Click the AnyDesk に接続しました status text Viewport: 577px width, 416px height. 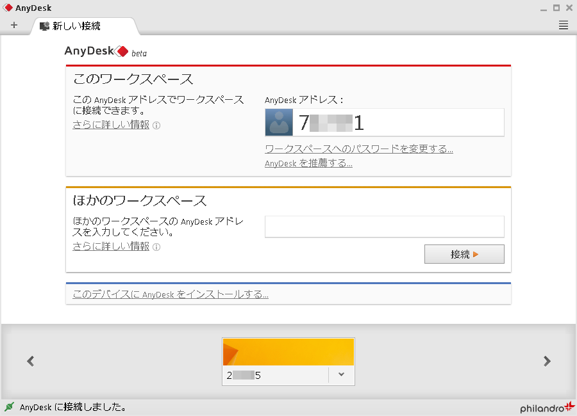pyautogui.click(x=73, y=407)
